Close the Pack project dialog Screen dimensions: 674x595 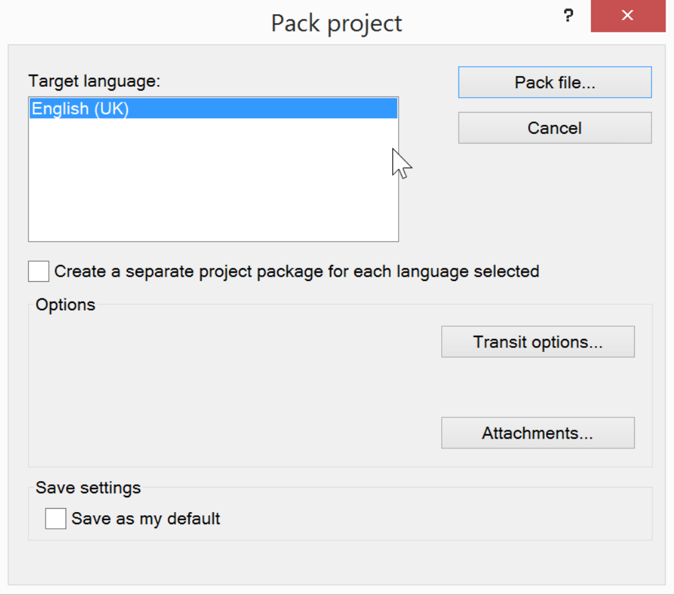628,16
